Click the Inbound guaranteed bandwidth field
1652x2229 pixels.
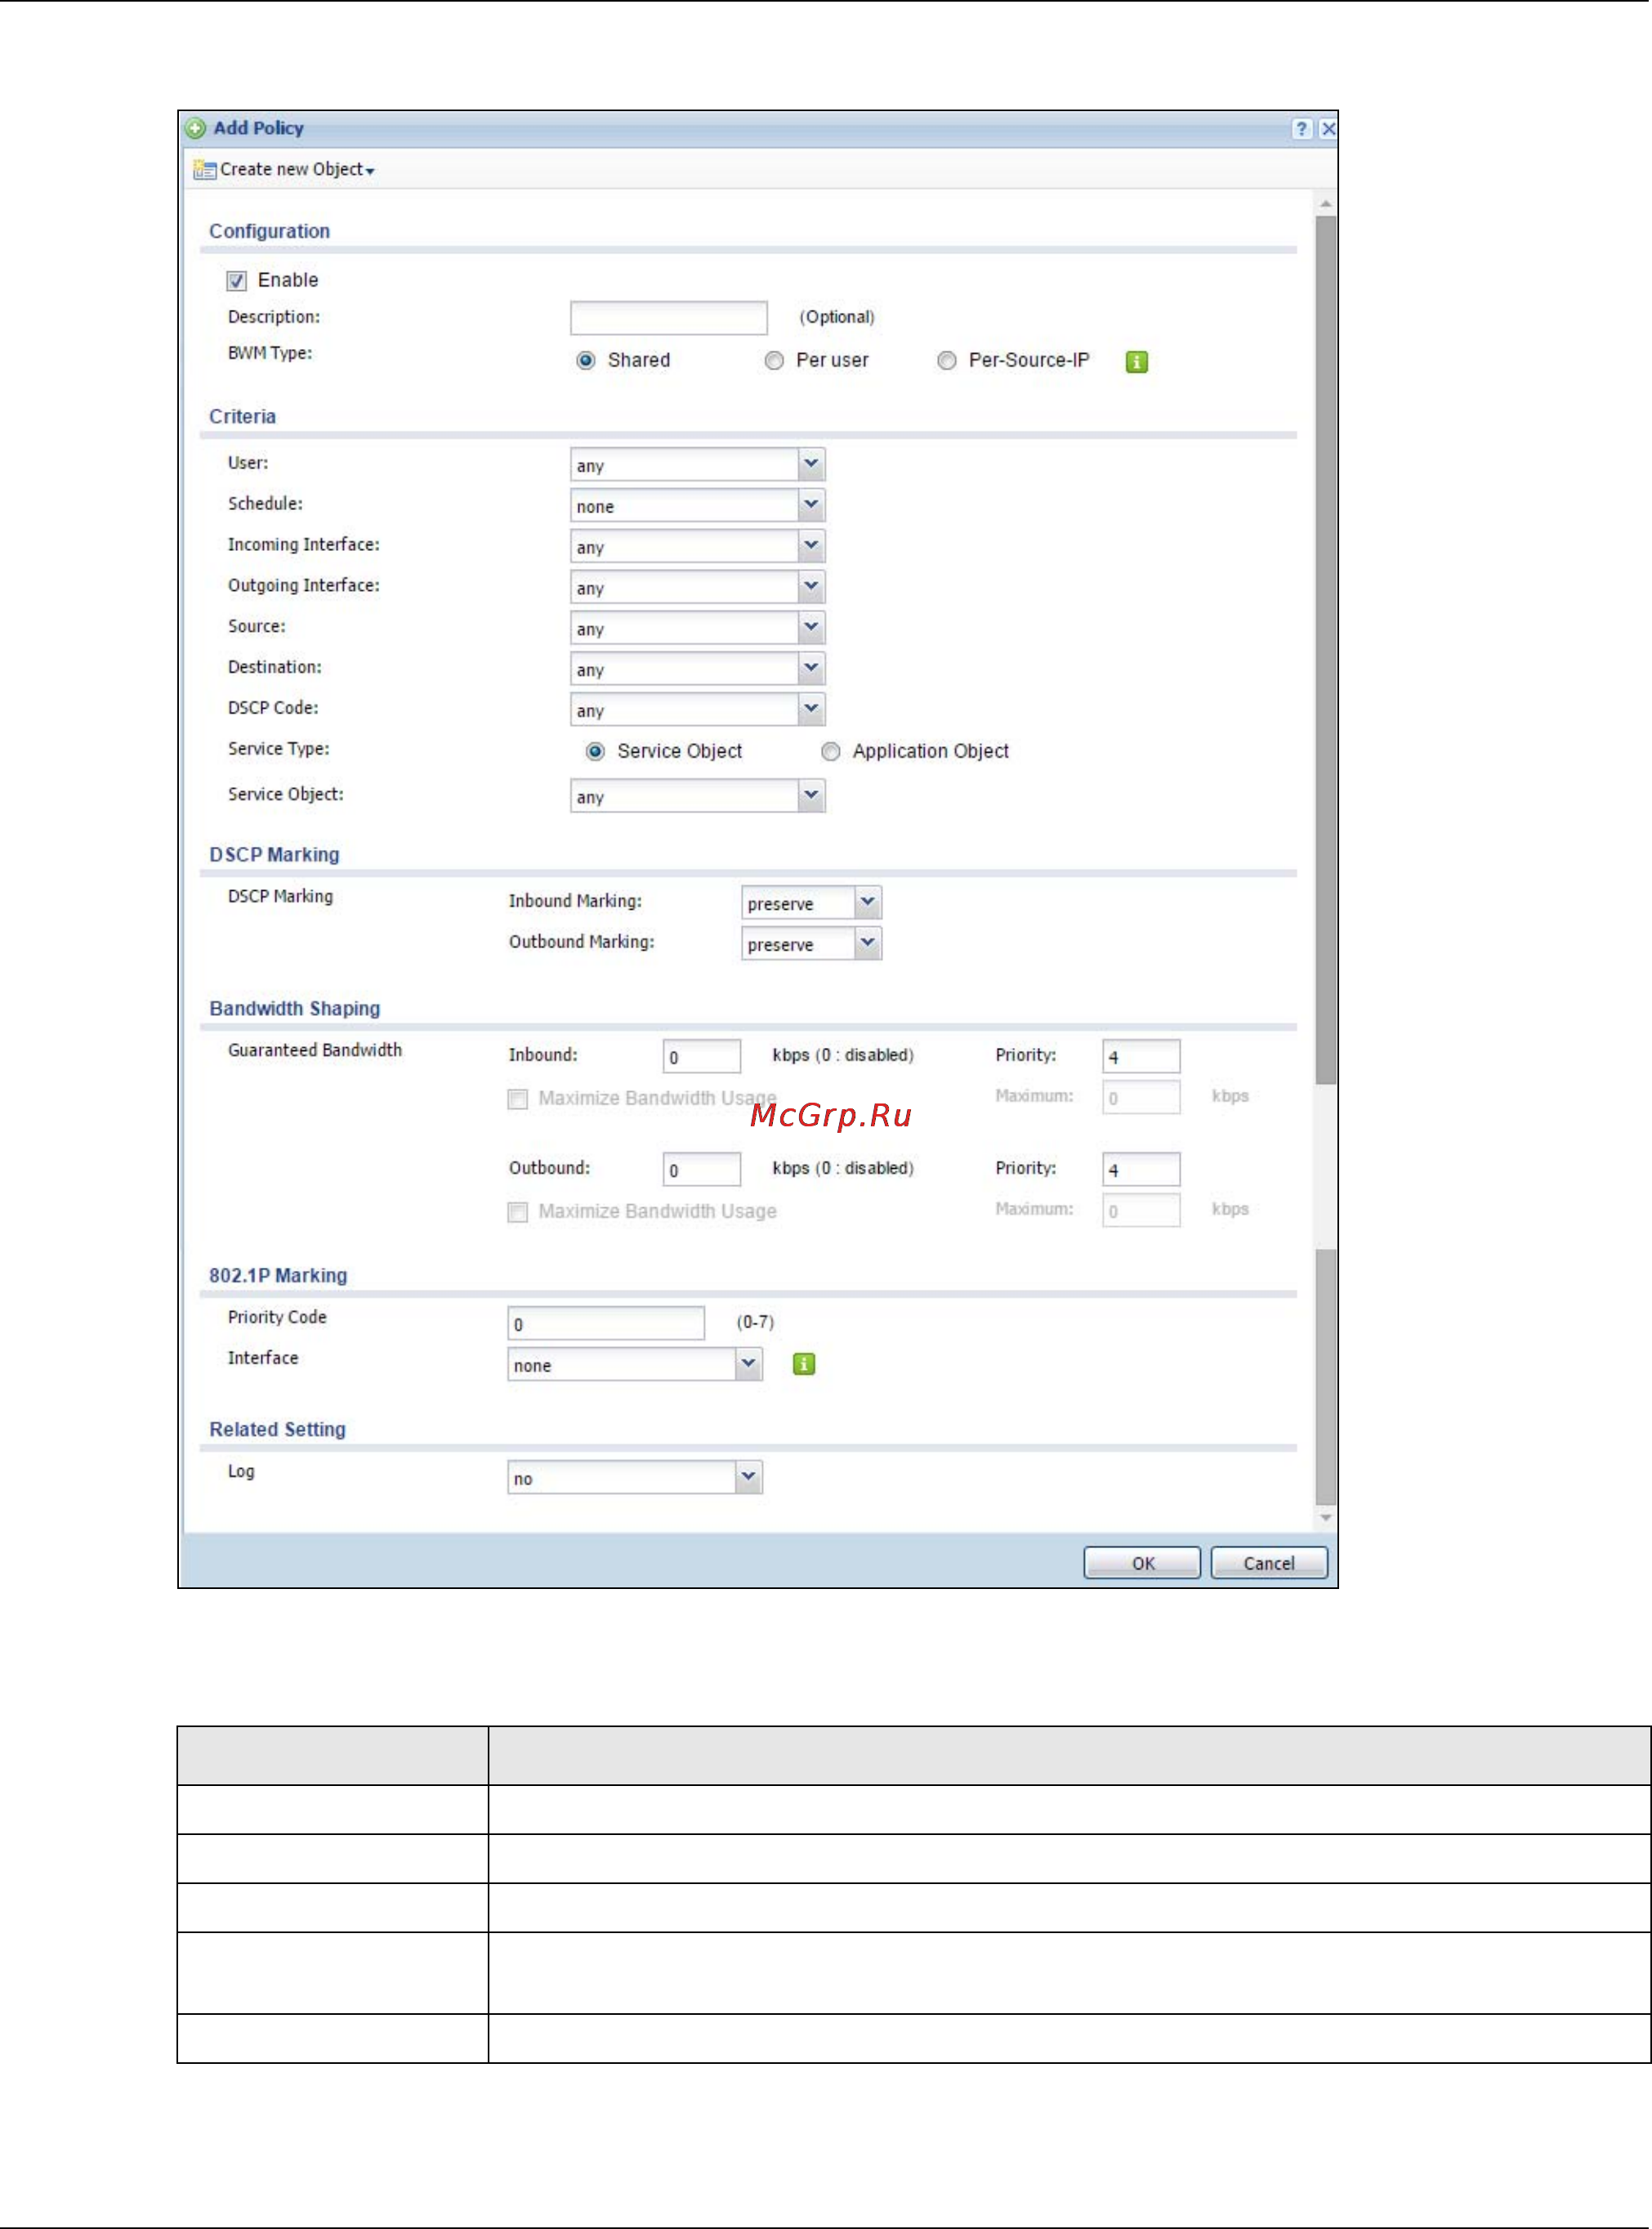pos(702,1057)
